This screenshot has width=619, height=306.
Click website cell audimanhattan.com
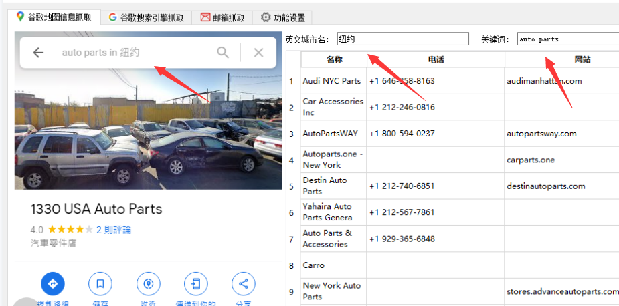(x=561, y=81)
